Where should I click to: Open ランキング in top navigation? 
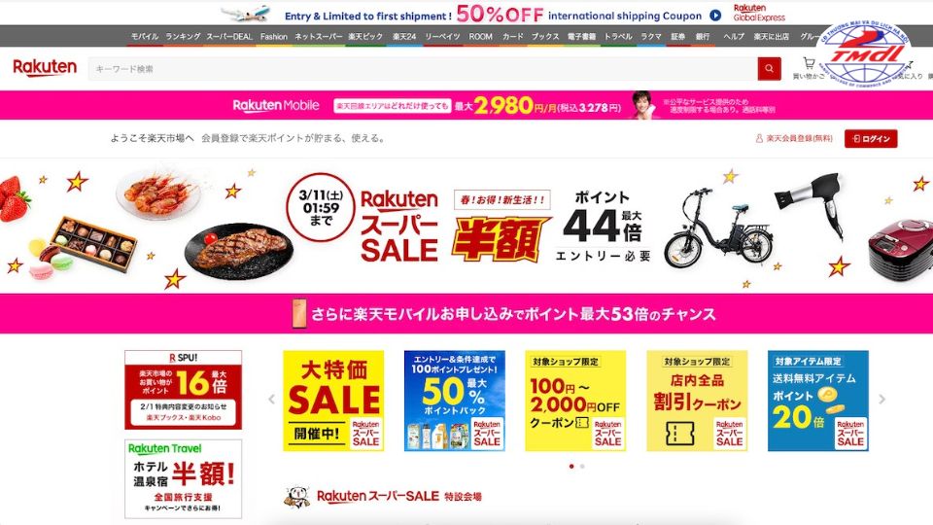tap(183, 36)
